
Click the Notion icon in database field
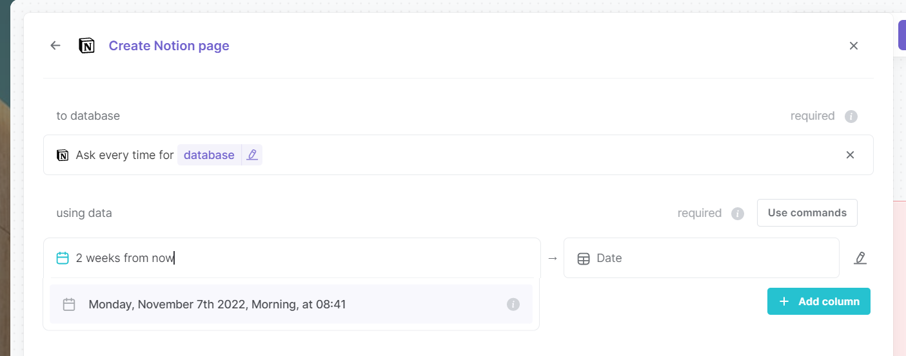(63, 155)
